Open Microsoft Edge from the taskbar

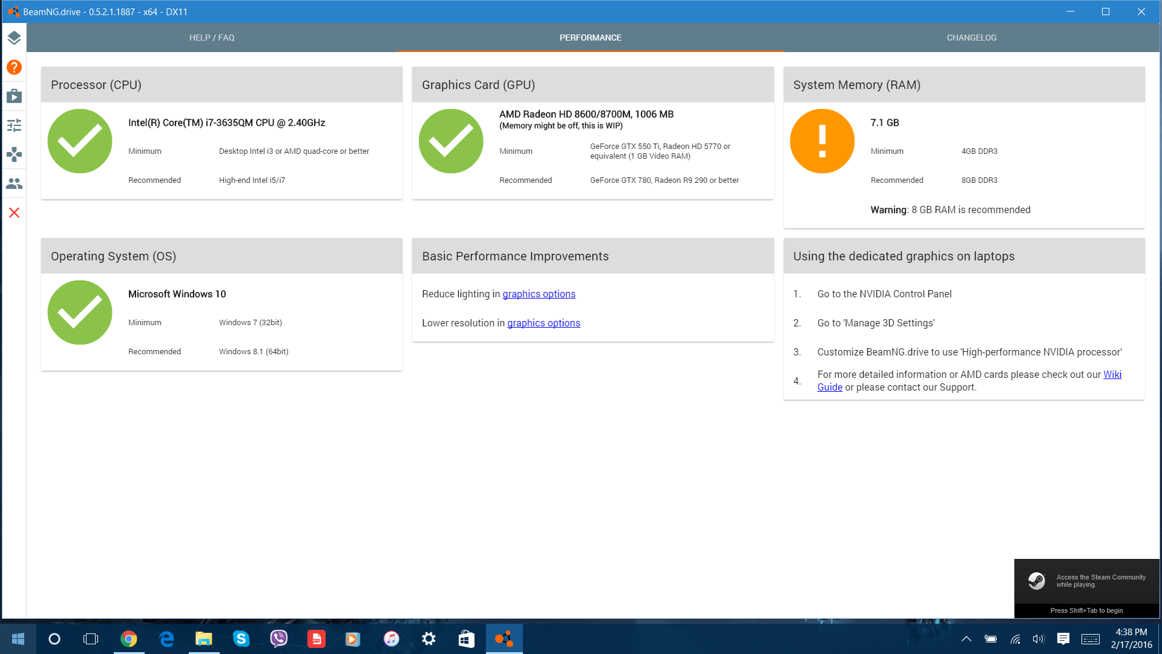166,639
